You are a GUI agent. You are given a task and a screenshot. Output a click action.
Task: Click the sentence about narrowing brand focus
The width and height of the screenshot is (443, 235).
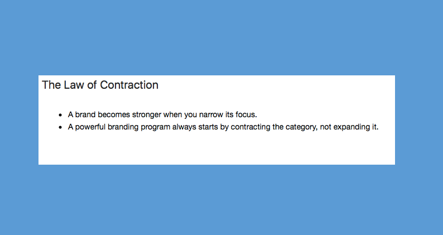pos(162,115)
